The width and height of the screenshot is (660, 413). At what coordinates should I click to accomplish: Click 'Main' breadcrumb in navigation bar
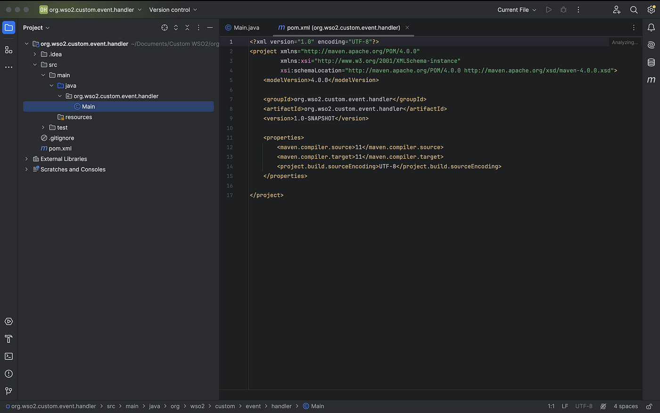(313, 406)
